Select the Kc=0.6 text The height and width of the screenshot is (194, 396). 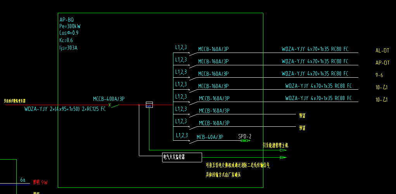click(x=66, y=40)
